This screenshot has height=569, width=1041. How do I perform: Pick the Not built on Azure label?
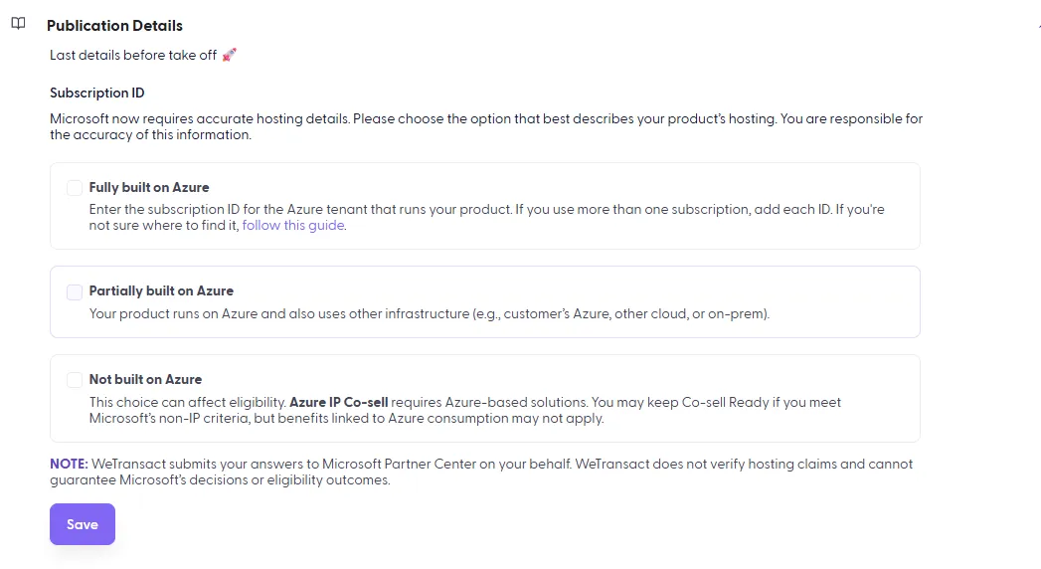point(145,379)
